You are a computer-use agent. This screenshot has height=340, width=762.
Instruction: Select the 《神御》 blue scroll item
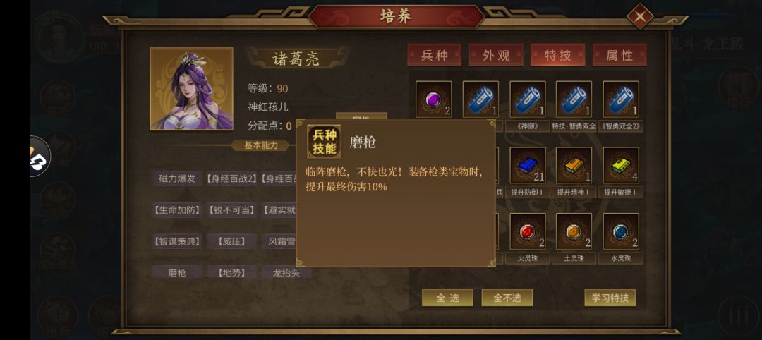(527, 99)
